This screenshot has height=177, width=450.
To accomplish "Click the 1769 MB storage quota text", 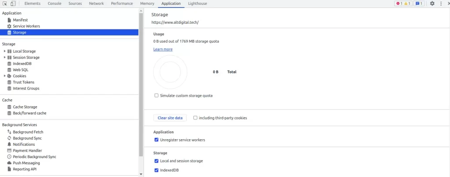I will (199, 41).
